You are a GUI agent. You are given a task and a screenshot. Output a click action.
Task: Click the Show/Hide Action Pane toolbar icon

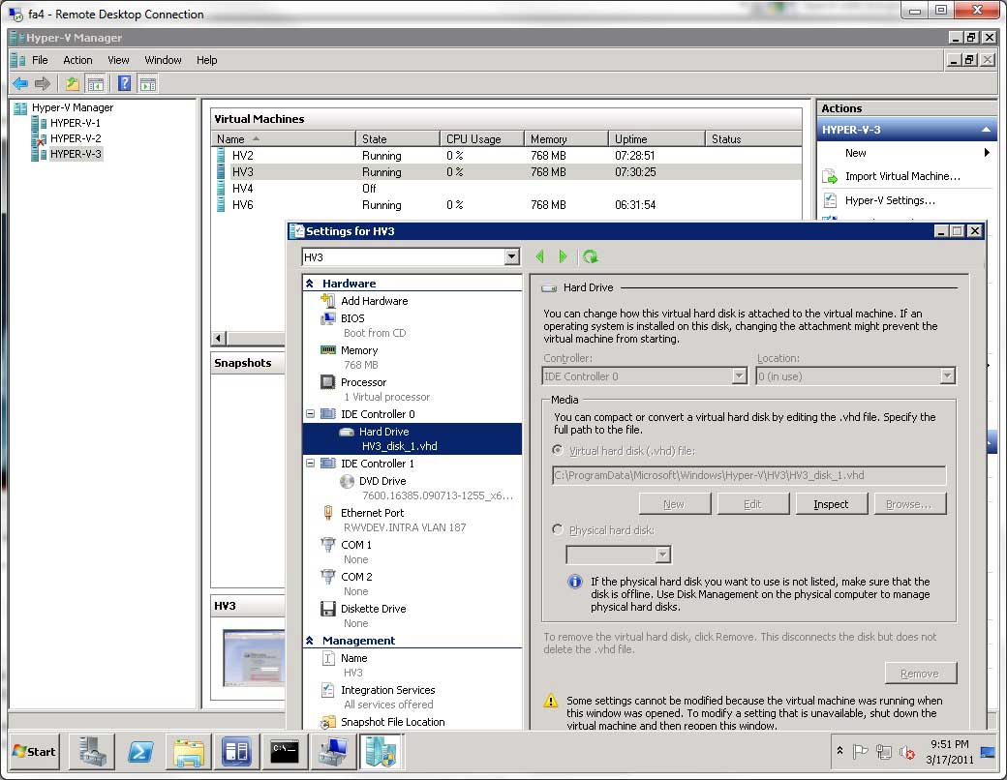point(148,83)
